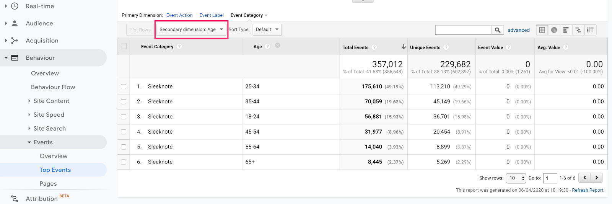Click the 357,012 total events summary
The width and height of the screenshot is (612, 204).
click(387, 64)
